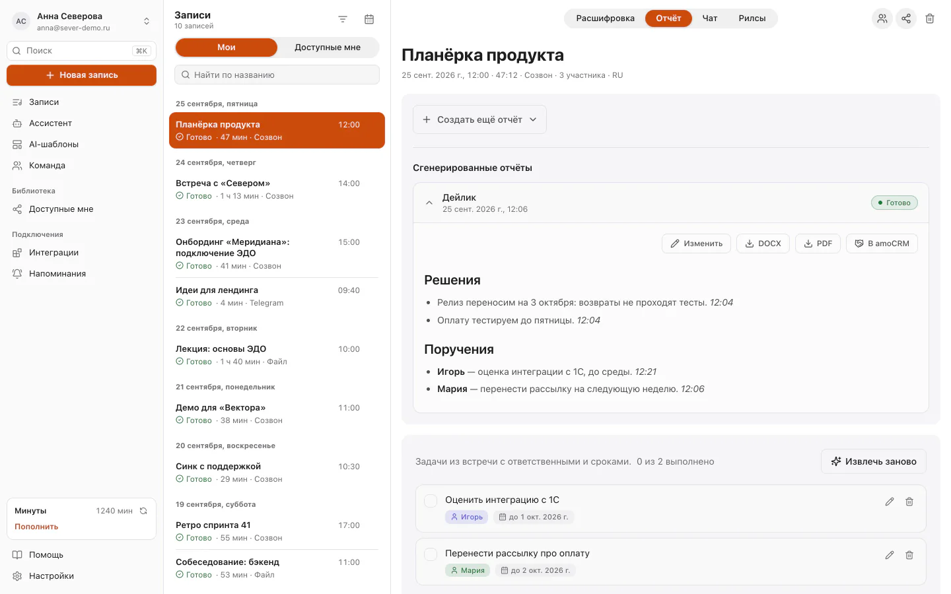Delete task Оценить интеграцию с 1С
This screenshot has height=594, width=951.
pos(909,502)
